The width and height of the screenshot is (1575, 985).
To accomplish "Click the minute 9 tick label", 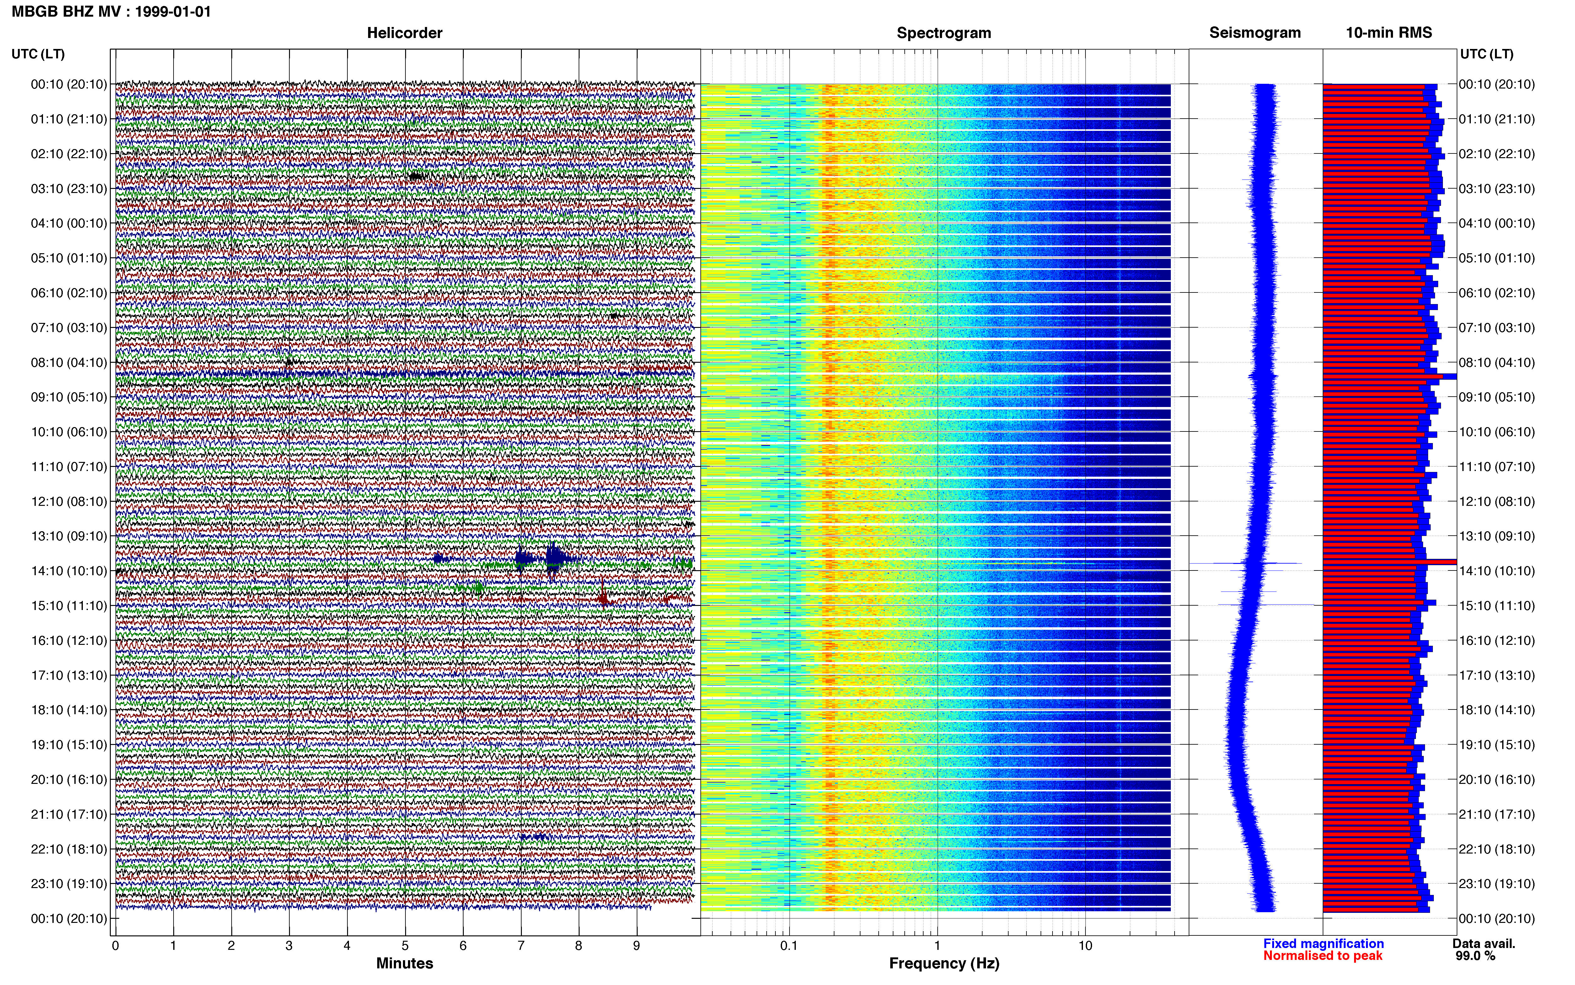I will click(x=636, y=946).
